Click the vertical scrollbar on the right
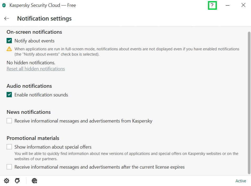The image size is (251, 186). pyautogui.click(x=249, y=103)
